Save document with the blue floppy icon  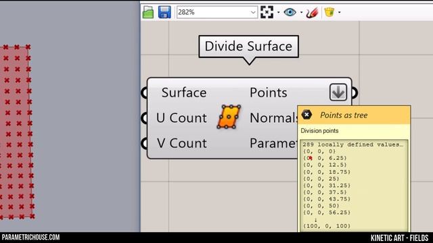tap(164, 12)
